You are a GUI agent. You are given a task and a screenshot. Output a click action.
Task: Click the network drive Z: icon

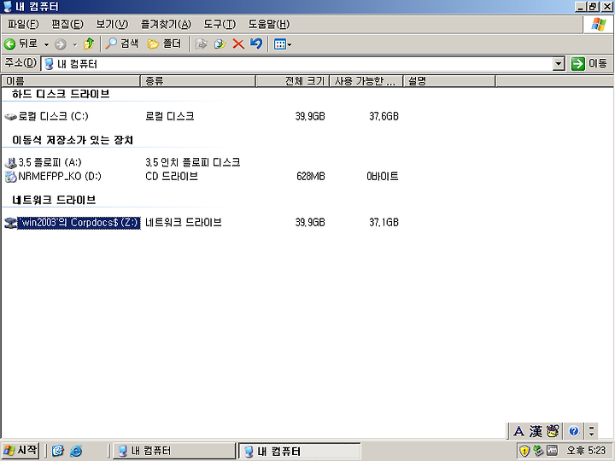point(10,223)
